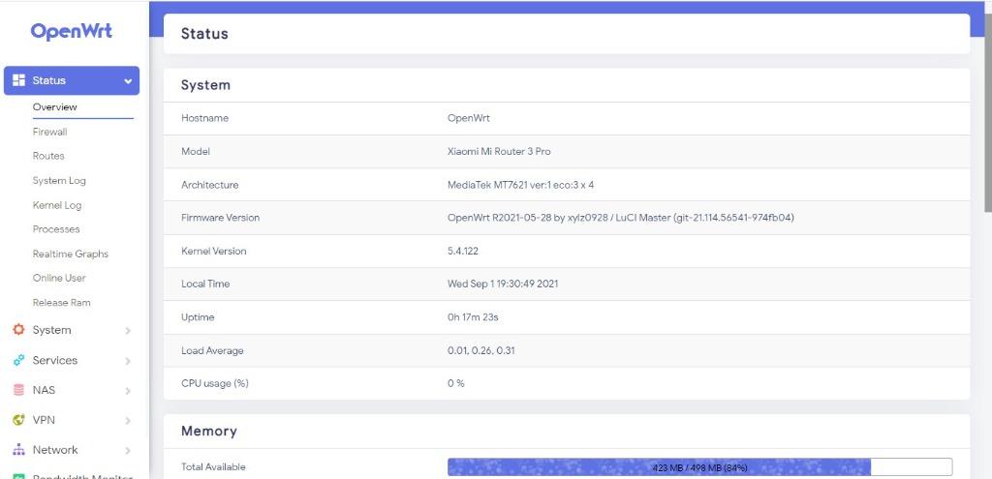Click the Network topology icon

coord(18,450)
